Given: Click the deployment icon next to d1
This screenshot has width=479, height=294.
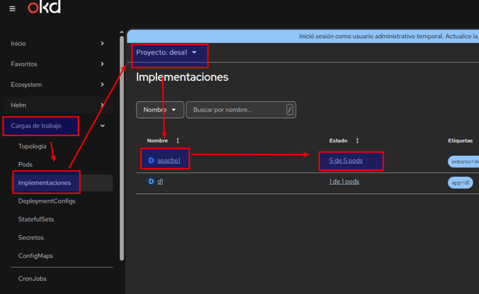Looking at the screenshot, I should coord(151,181).
